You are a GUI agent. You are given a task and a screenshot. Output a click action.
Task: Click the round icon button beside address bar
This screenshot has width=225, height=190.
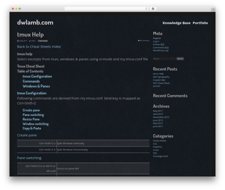coord(153,9)
